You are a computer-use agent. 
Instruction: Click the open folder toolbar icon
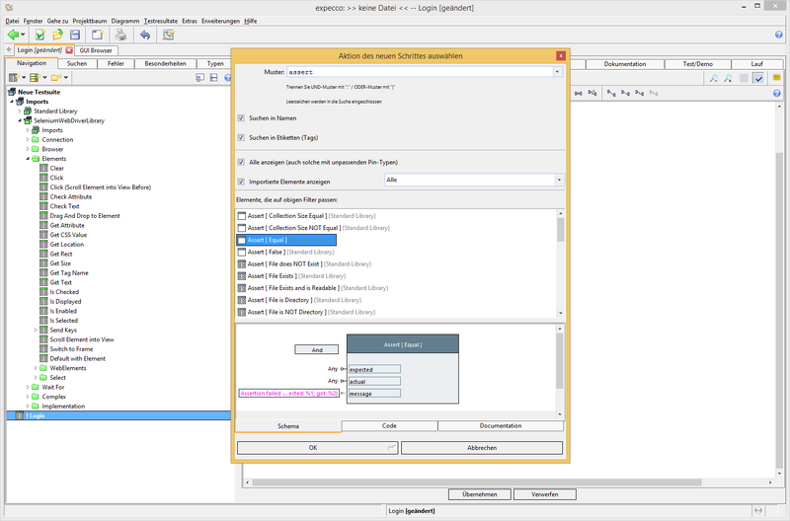click(x=57, y=35)
